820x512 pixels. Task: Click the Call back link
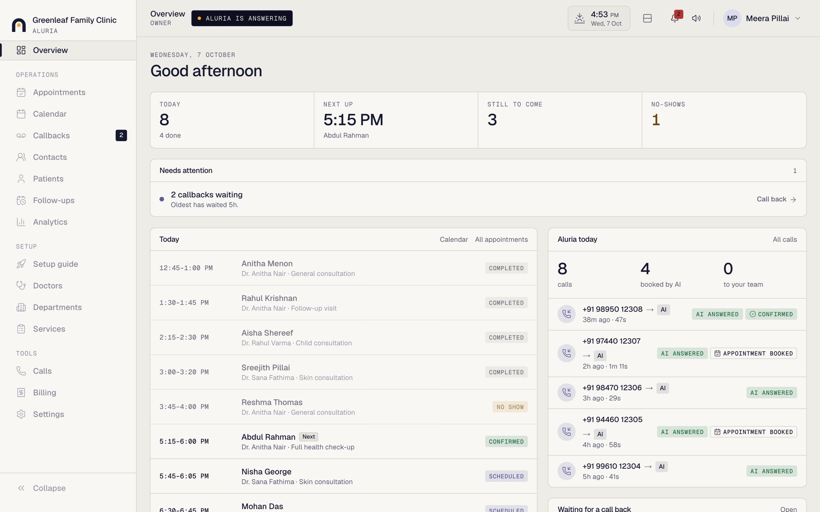coord(776,199)
